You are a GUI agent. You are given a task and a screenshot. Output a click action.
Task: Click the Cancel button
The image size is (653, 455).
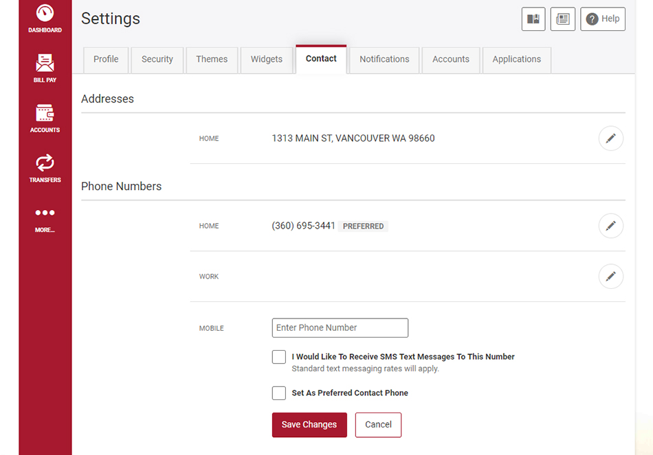pos(378,425)
